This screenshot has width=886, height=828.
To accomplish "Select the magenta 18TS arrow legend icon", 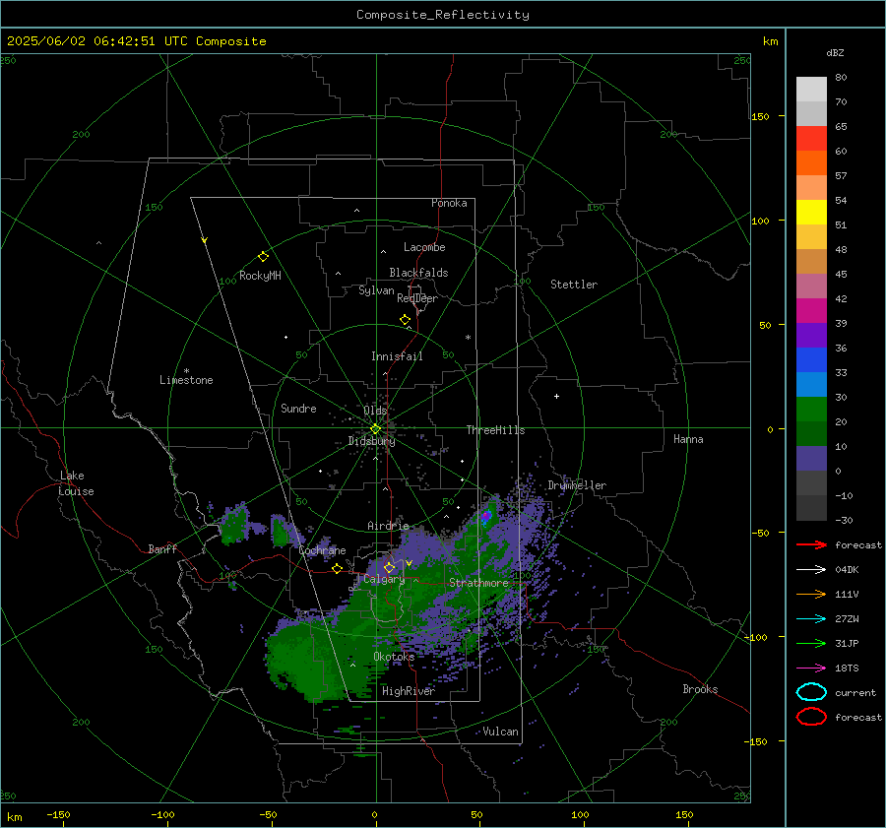I will [x=811, y=669].
